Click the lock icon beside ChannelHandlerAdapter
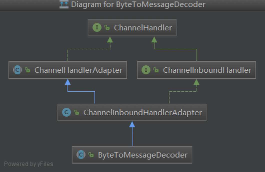The width and height of the screenshot is (265, 172). pyautogui.click(x=27, y=70)
